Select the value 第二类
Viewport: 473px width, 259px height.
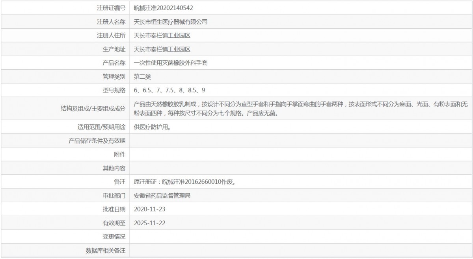pyautogui.click(x=142, y=77)
